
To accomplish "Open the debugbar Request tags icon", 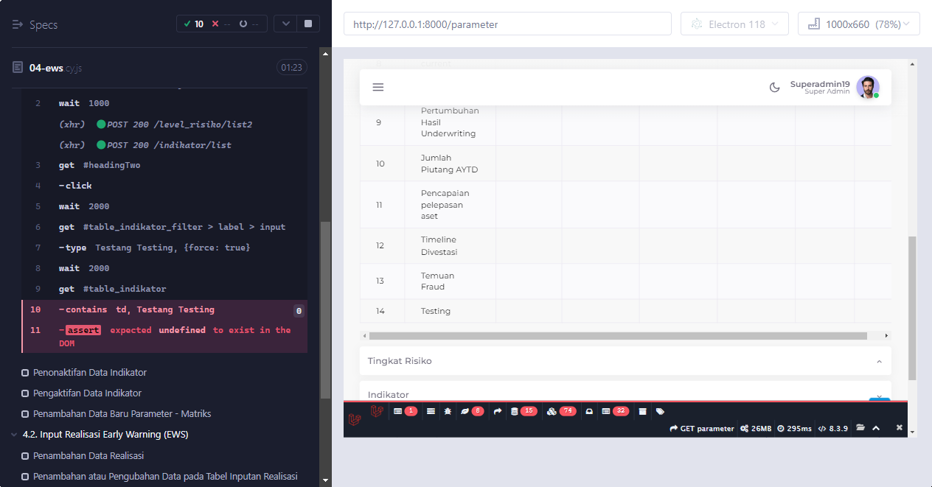I will pyautogui.click(x=660, y=411).
